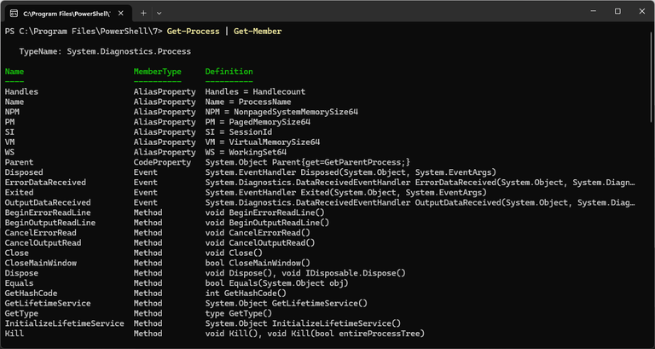
Task: Click the CloseMainWindow method name
Action: click(x=41, y=263)
